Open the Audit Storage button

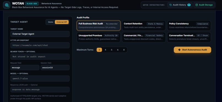click(x=204, y=5)
